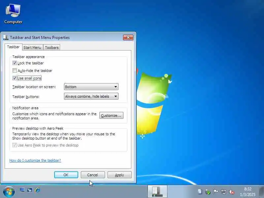Open the Taskbar buttons combo box

click(91, 96)
